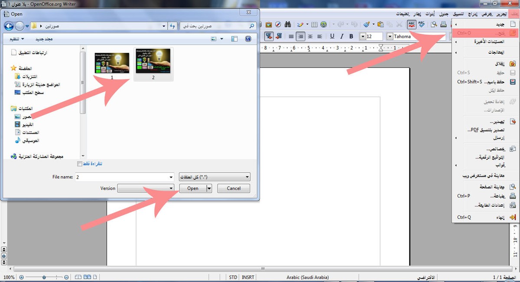Click the Bold B formatting icon
The width and height of the screenshot is (520, 282).
point(351,36)
